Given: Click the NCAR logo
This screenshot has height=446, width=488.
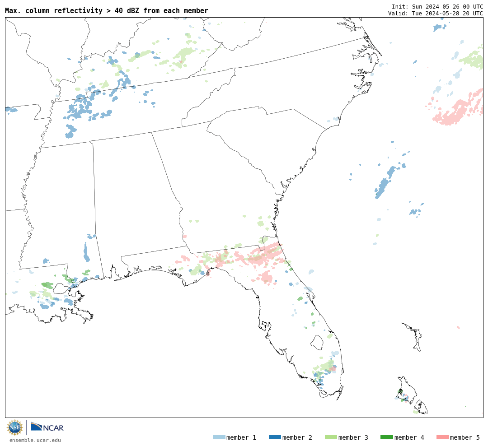Looking at the screenshot, I should 47,427.
